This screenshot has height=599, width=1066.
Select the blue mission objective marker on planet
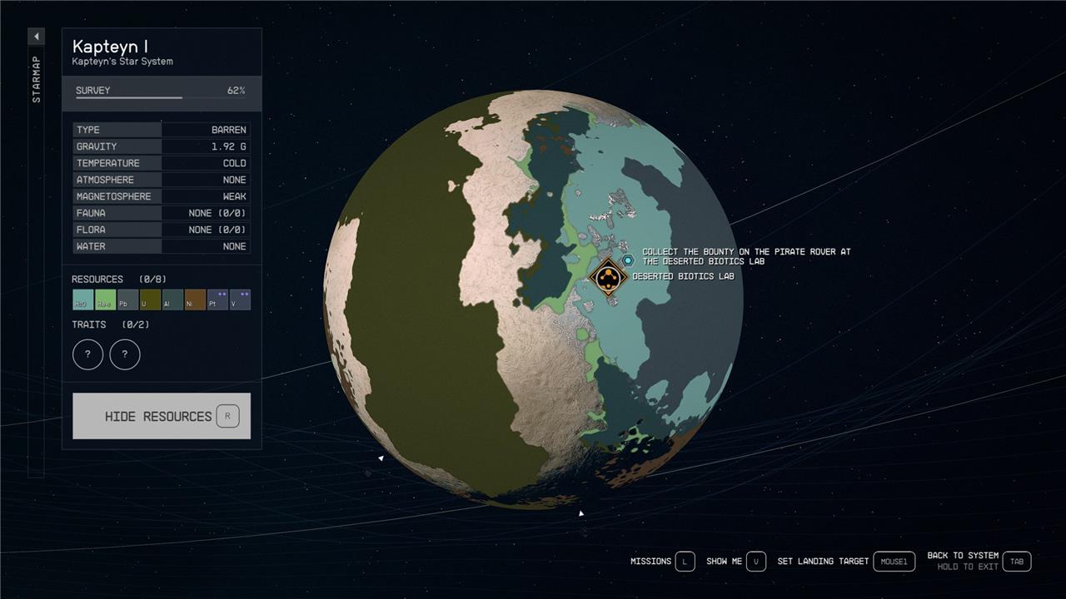pos(628,260)
